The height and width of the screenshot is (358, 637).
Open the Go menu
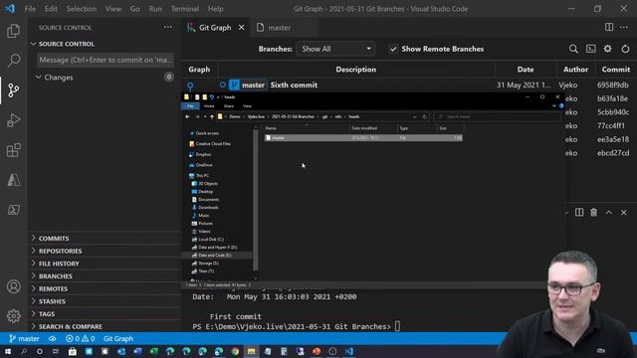click(x=135, y=9)
